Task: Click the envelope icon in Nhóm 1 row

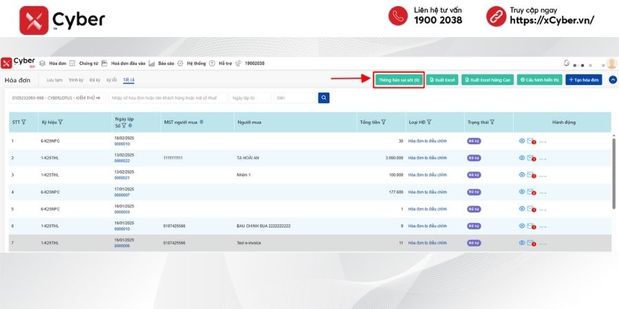Action: pyautogui.click(x=531, y=175)
